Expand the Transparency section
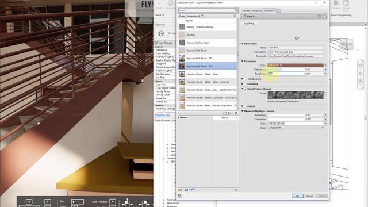Image resolution: width=368 pixels, height=207 pixels. tap(243, 79)
